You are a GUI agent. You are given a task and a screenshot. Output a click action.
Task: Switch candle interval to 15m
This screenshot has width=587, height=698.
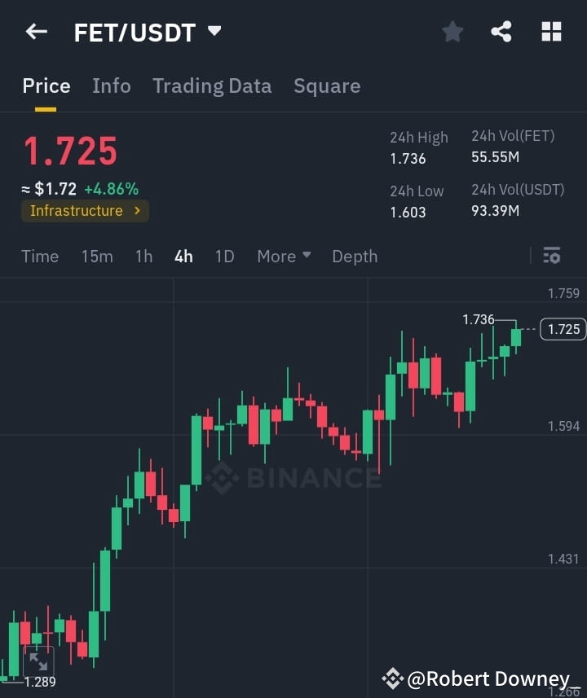[x=97, y=256]
